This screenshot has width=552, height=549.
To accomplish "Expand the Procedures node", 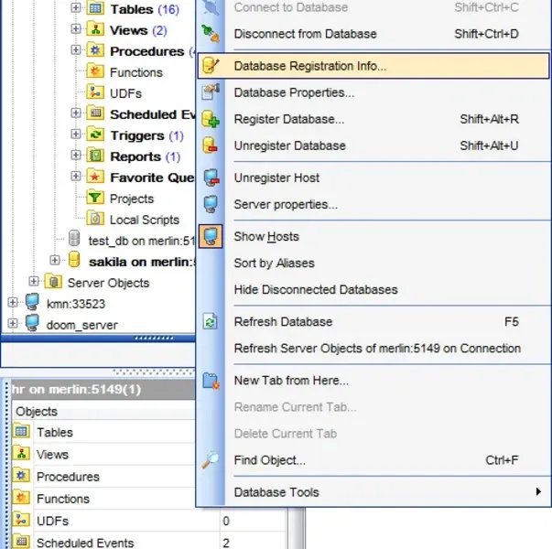I will (76, 50).
